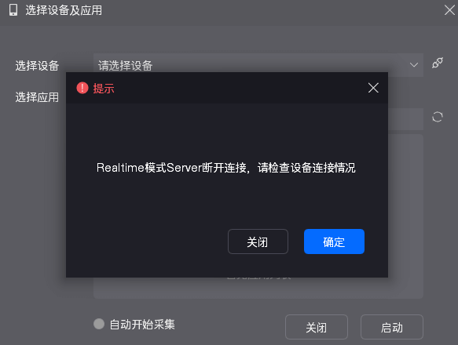The width and height of the screenshot is (458, 345).
Task: Click the device connect plug icon
Action: tap(438, 63)
